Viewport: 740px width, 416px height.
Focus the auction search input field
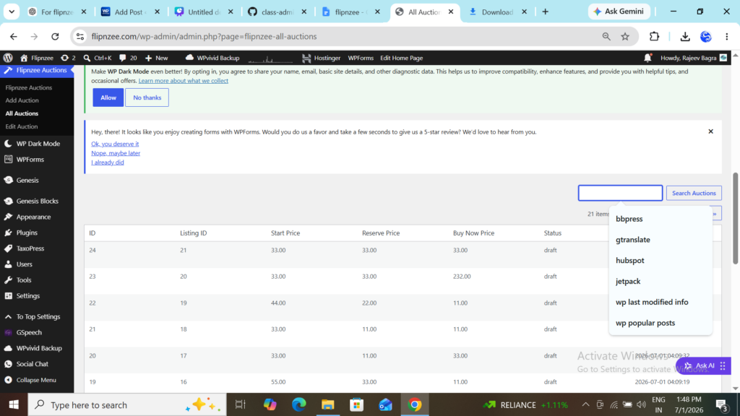tap(620, 193)
